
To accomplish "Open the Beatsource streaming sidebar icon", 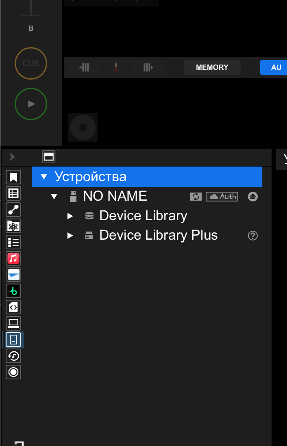I will (x=13, y=275).
